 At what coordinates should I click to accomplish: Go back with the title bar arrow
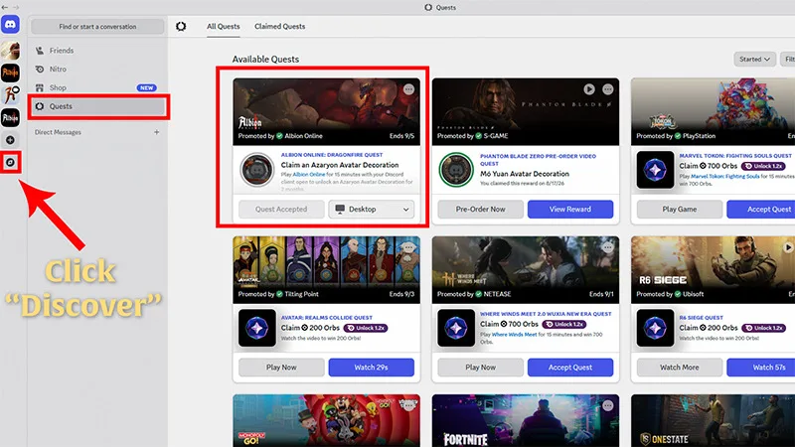point(5,7)
